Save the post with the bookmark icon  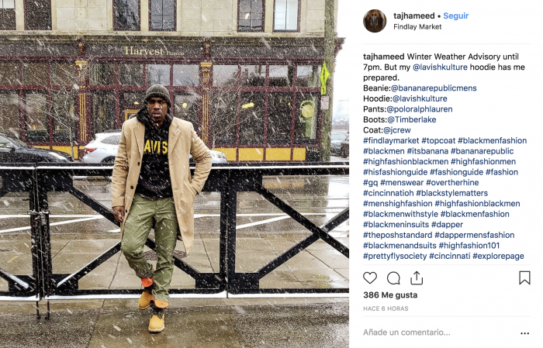click(x=524, y=277)
